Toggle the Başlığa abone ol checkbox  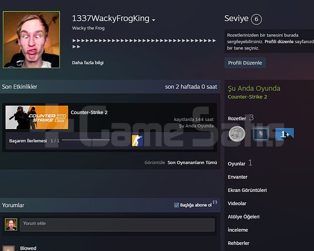click(176, 205)
